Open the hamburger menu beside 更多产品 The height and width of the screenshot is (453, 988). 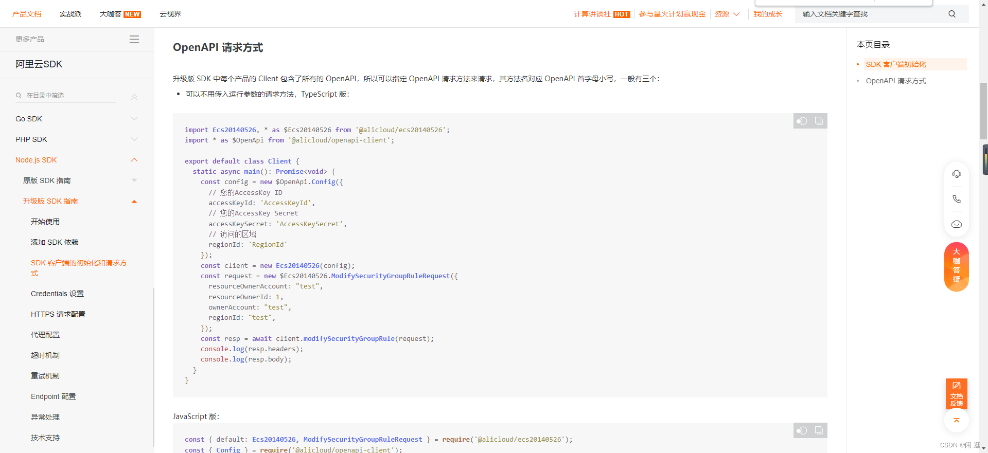[134, 39]
